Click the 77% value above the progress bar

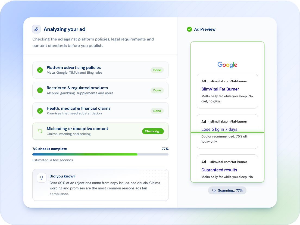coord(165,149)
